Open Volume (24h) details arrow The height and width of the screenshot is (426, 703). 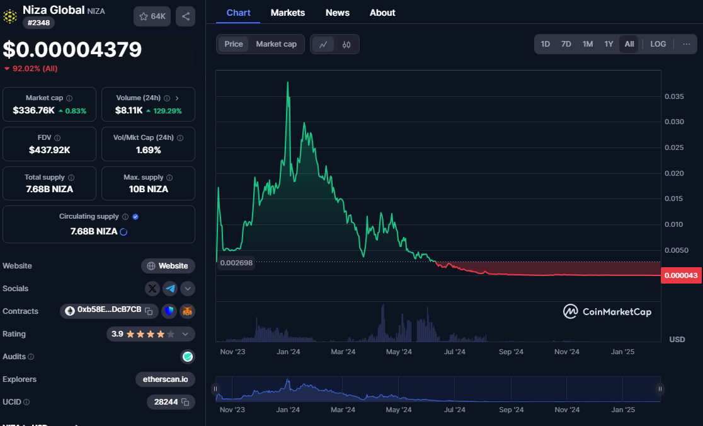pyautogui.click(x=177, y=98)
